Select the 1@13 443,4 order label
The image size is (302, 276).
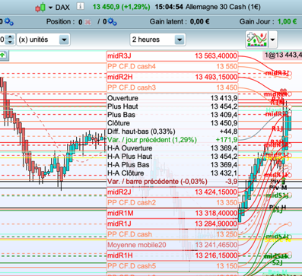283,55
